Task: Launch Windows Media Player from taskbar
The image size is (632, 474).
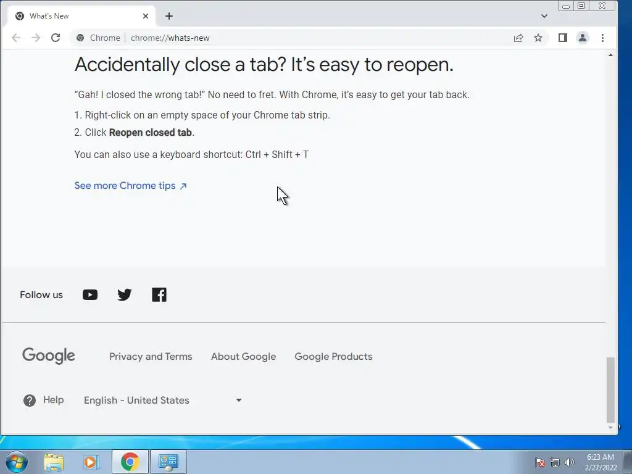Action: click(x=91, y=462)
